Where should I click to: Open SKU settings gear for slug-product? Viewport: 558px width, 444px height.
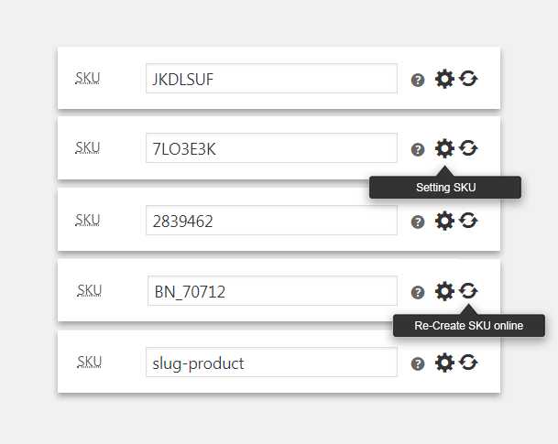pyautogui.click(x=444, y=363)
